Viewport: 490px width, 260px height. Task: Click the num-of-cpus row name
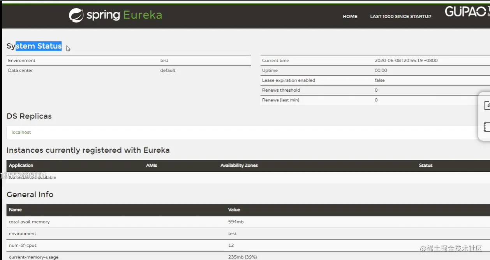point(23,246)
